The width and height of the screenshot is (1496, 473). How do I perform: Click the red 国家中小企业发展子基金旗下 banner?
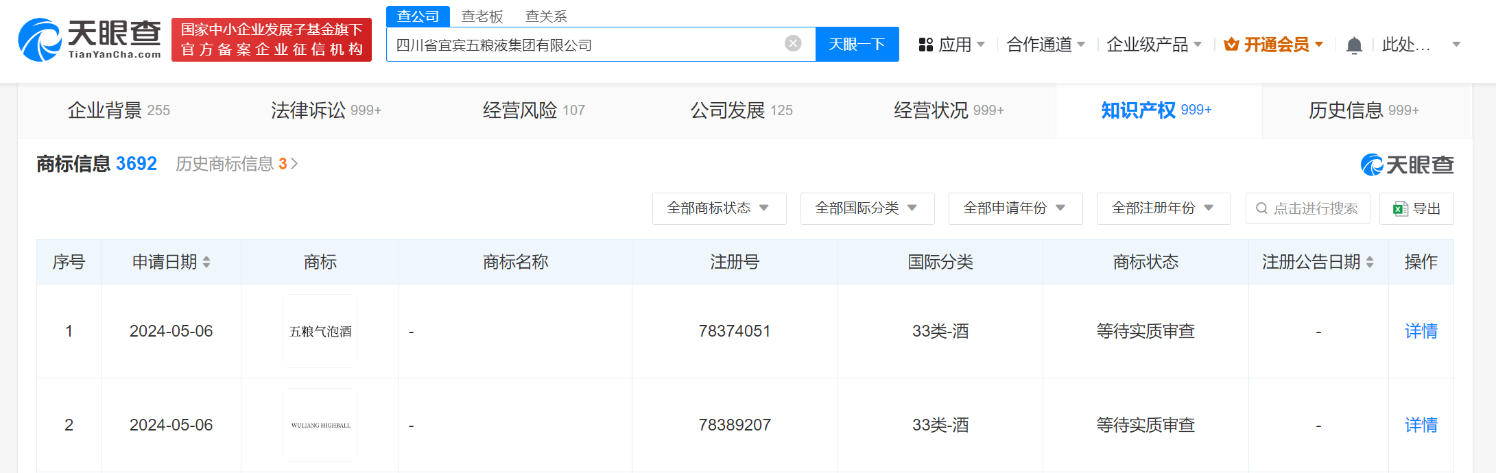[272, 40]
